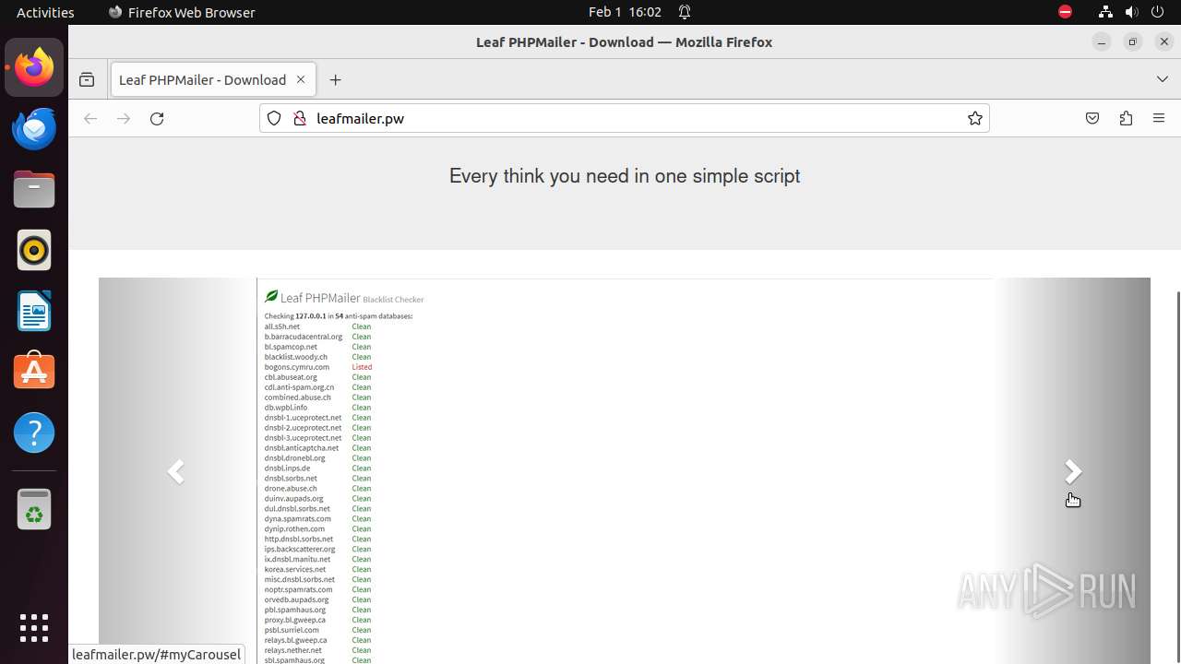Click heading Every think you need text
The height and width of the screenshot is (664, 1181).
pos(625,176)
